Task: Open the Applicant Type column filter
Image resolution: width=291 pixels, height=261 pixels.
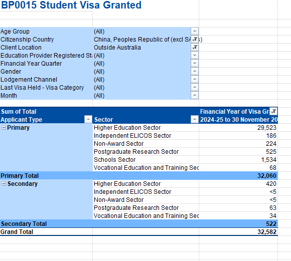Action: click(x=88, y=119)
